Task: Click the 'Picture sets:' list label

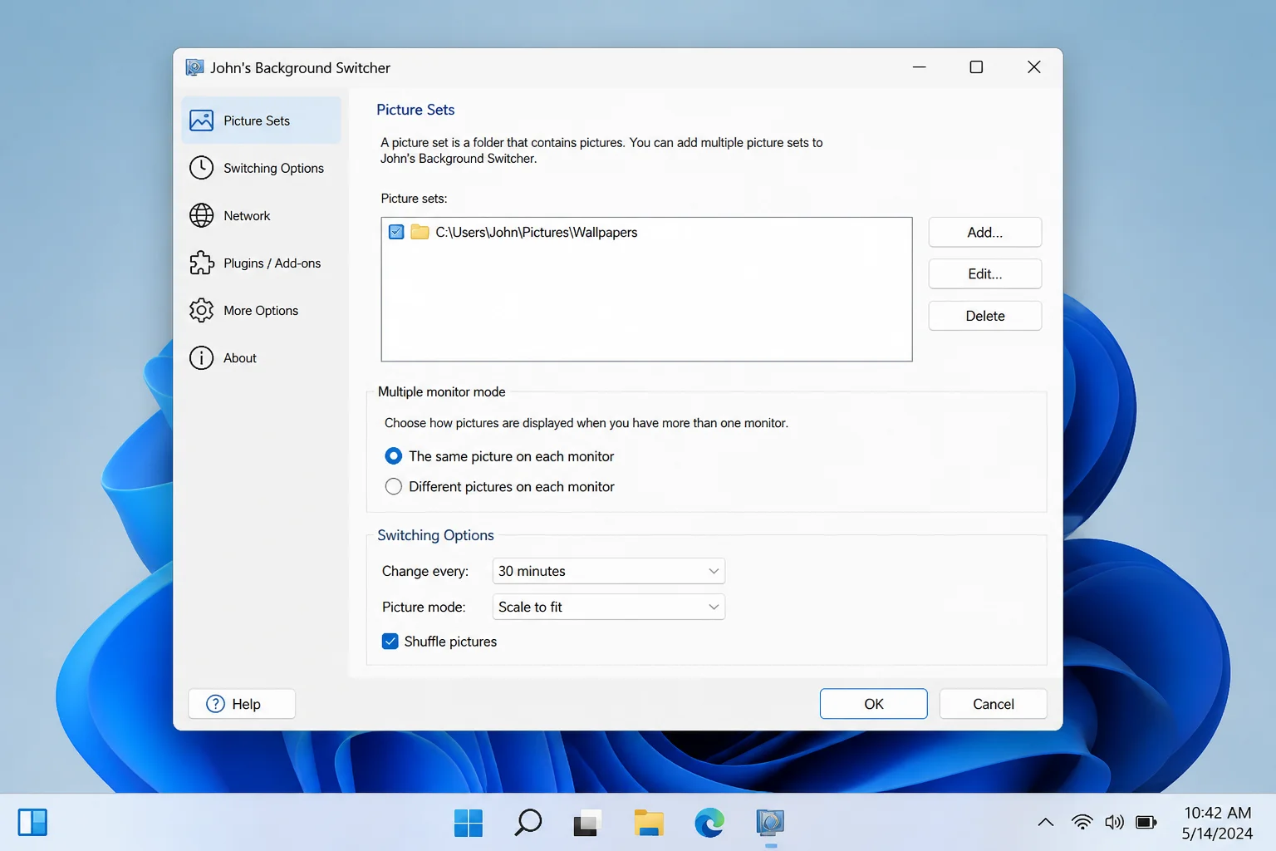Action: [x=414, y=199]
